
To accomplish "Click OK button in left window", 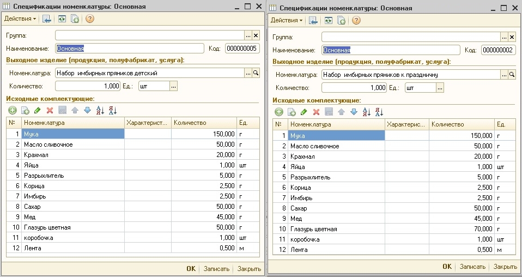I will tap(191, 269).
